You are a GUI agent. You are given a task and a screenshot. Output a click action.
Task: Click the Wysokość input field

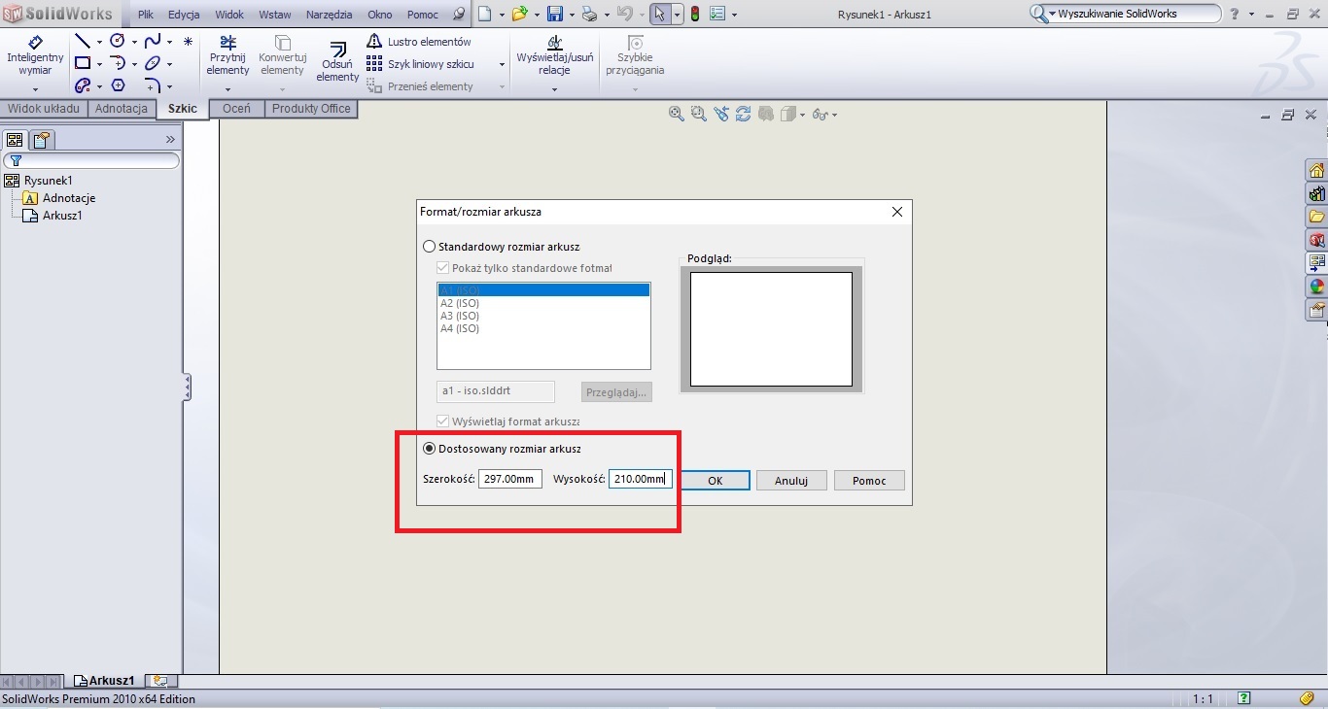click(x=641, y=479)
